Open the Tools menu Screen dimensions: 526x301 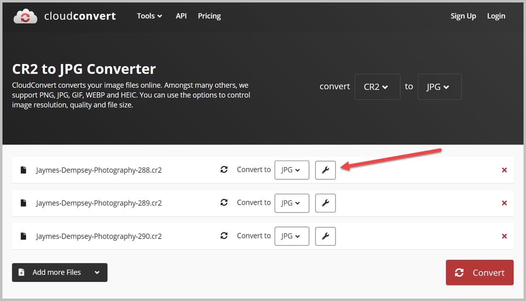coord(149,16)
